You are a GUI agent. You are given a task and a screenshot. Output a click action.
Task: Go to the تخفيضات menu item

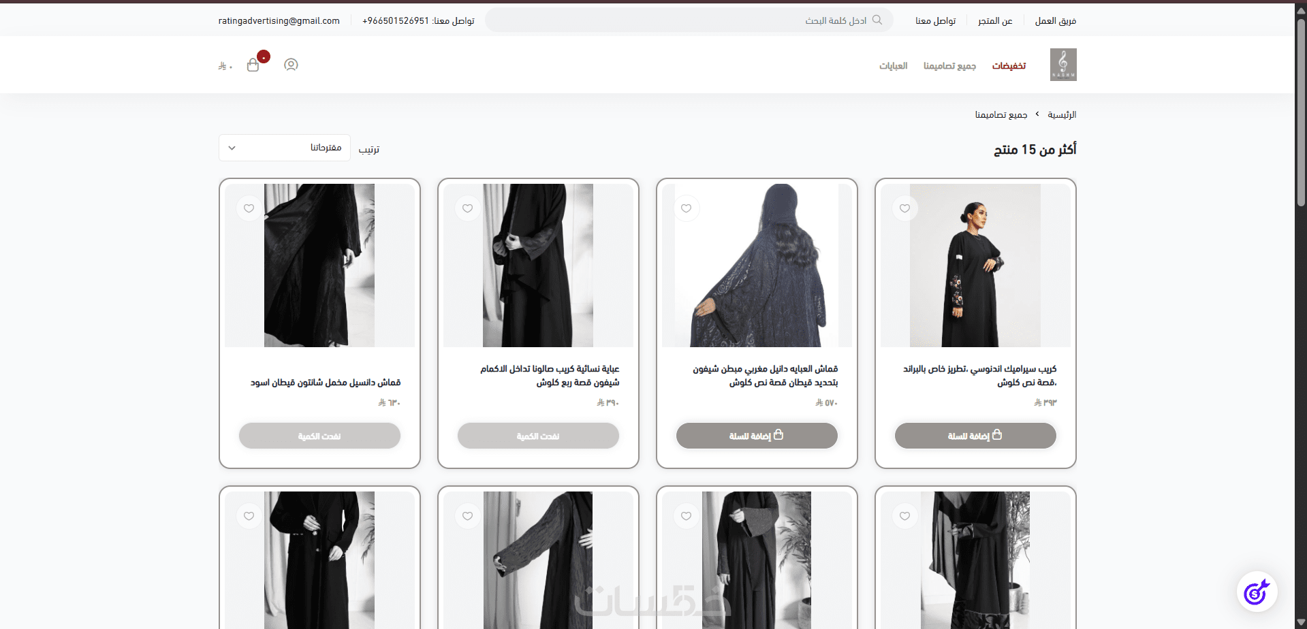point(1009,66)
